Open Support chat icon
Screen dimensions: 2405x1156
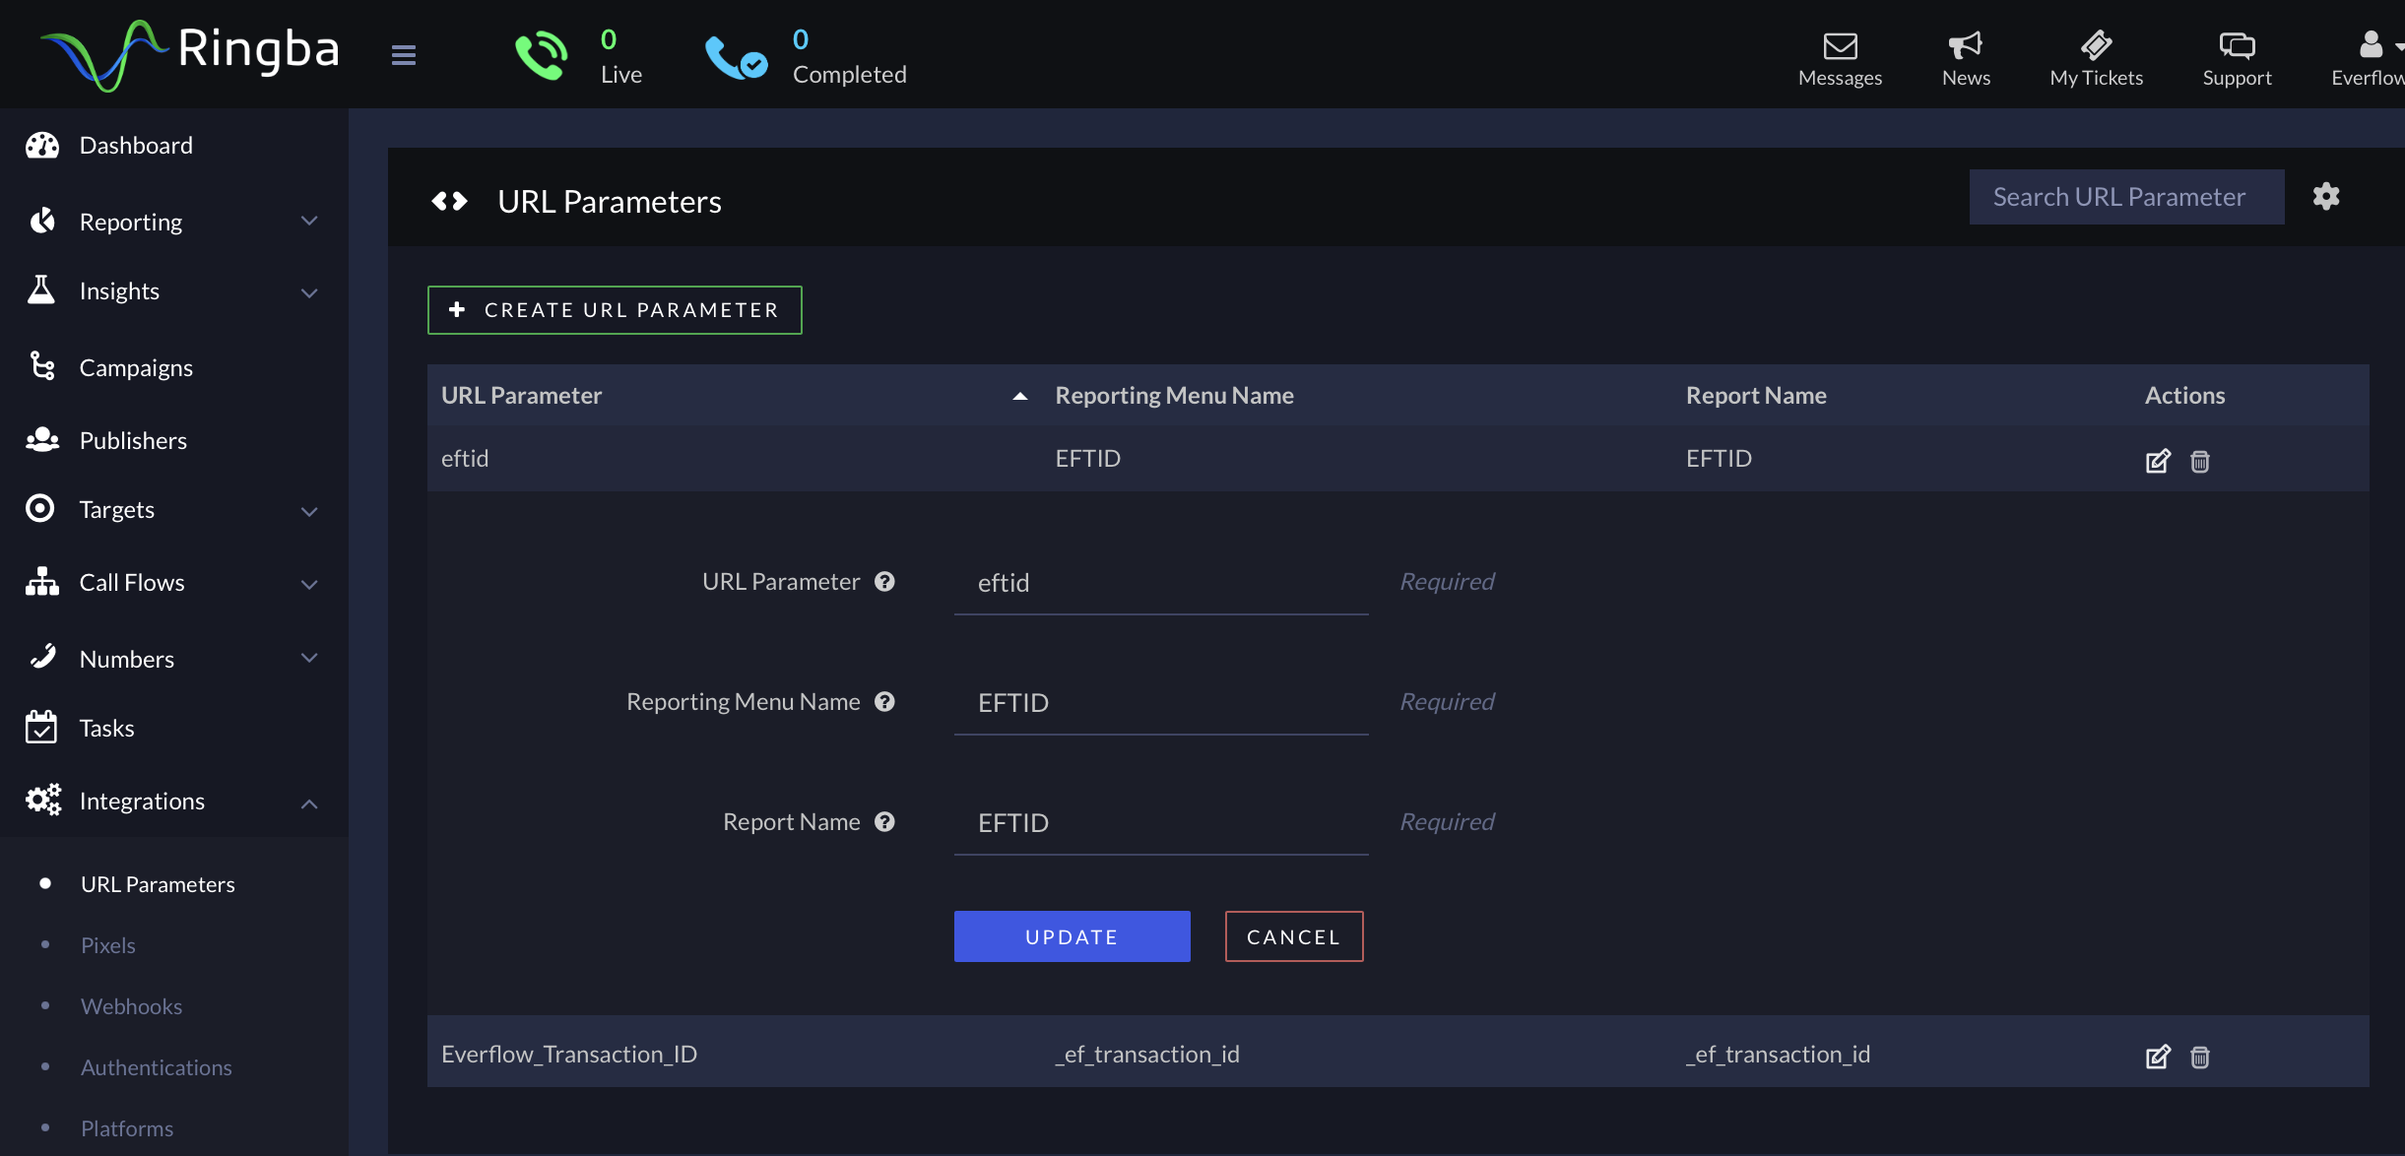[2237, 45]
